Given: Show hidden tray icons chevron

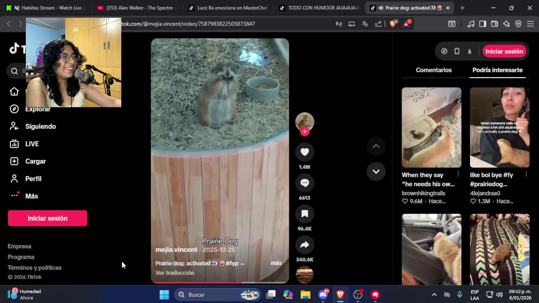Looking at the screenshot, I should (x=434, y=295).
